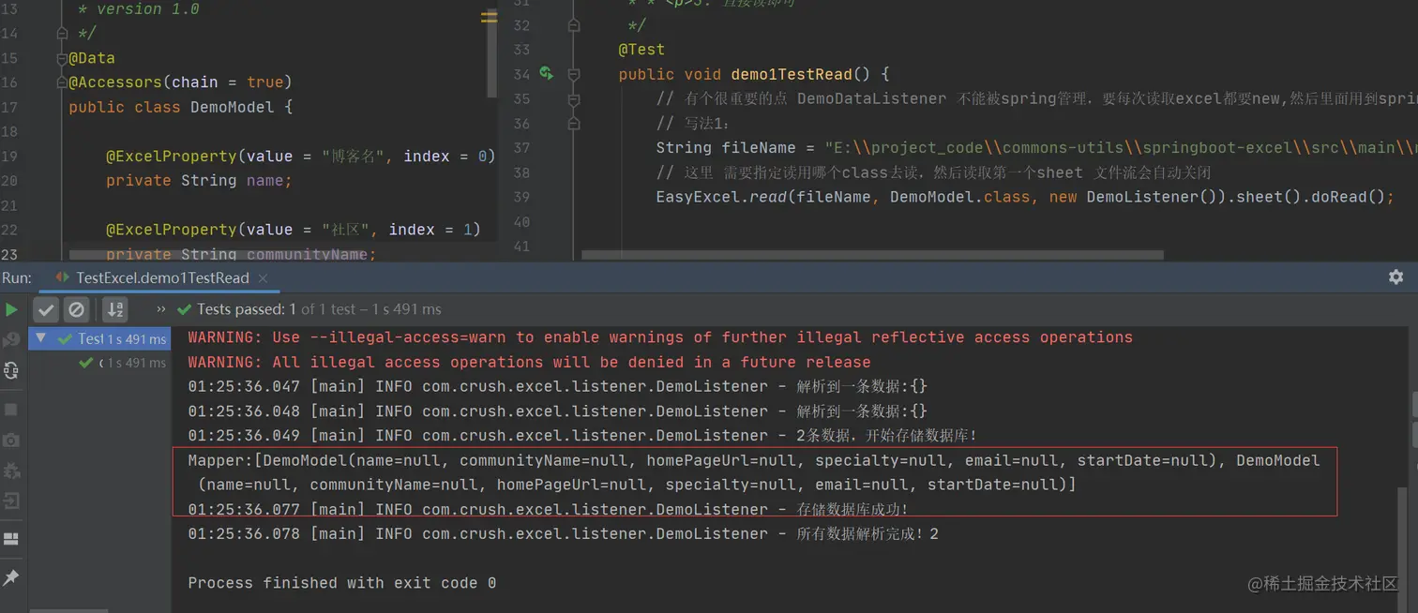Collapse fold marker at line 32

574,26
